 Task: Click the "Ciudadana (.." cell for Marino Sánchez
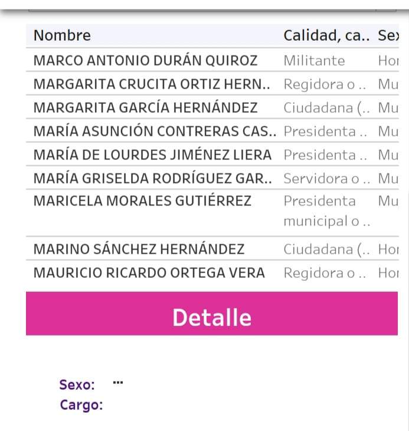(x=326, y=249)
